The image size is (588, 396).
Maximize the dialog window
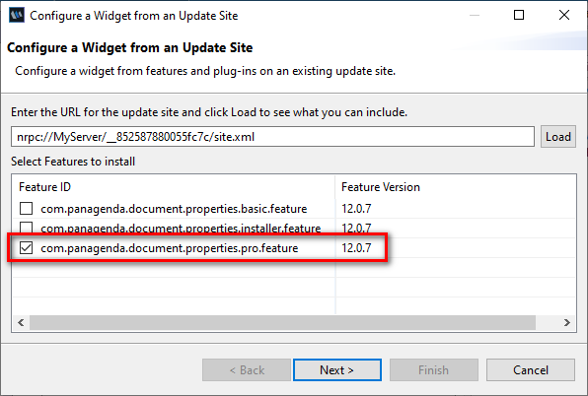(519, 15)
